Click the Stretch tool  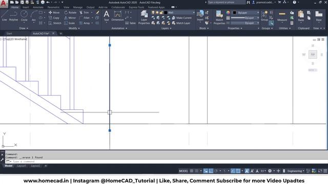[55, 23]
